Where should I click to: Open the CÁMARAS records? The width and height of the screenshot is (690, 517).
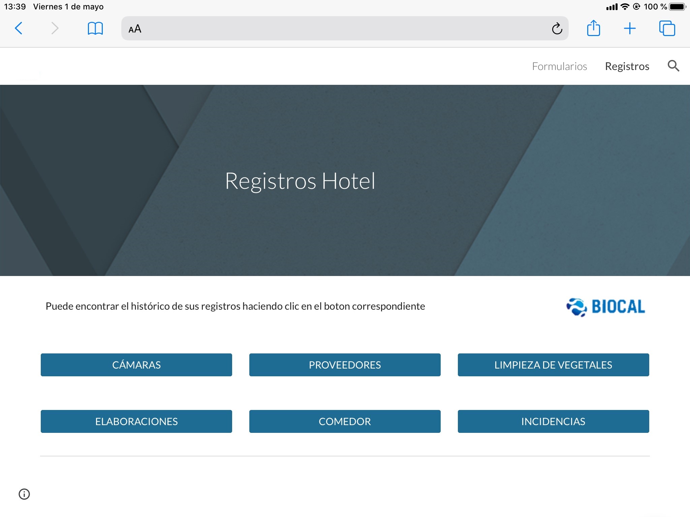click(x=136, y=365)
